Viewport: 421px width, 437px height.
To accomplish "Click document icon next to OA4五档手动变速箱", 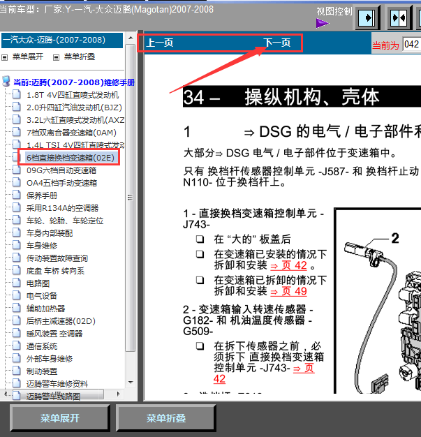I will coord(17,182).
